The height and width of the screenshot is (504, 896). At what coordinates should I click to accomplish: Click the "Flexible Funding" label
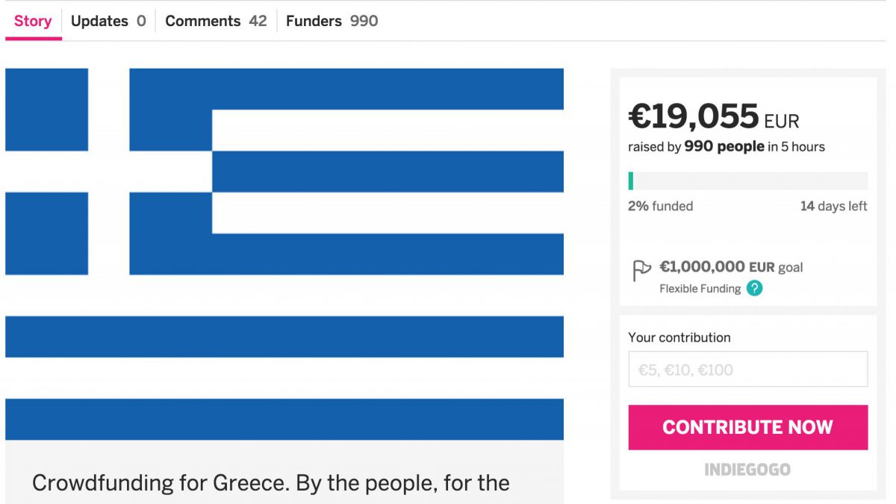pyautogui.click(x=700, y=289)
